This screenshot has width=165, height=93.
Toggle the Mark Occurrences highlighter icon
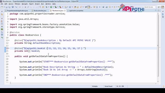pos(89,7)
